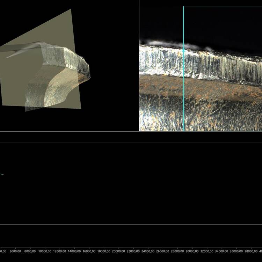Image resolution: width=262 pixels, height=262 pixels.
Task: Click the upper horizontal line in profile chart
Action: click(131, 143)
